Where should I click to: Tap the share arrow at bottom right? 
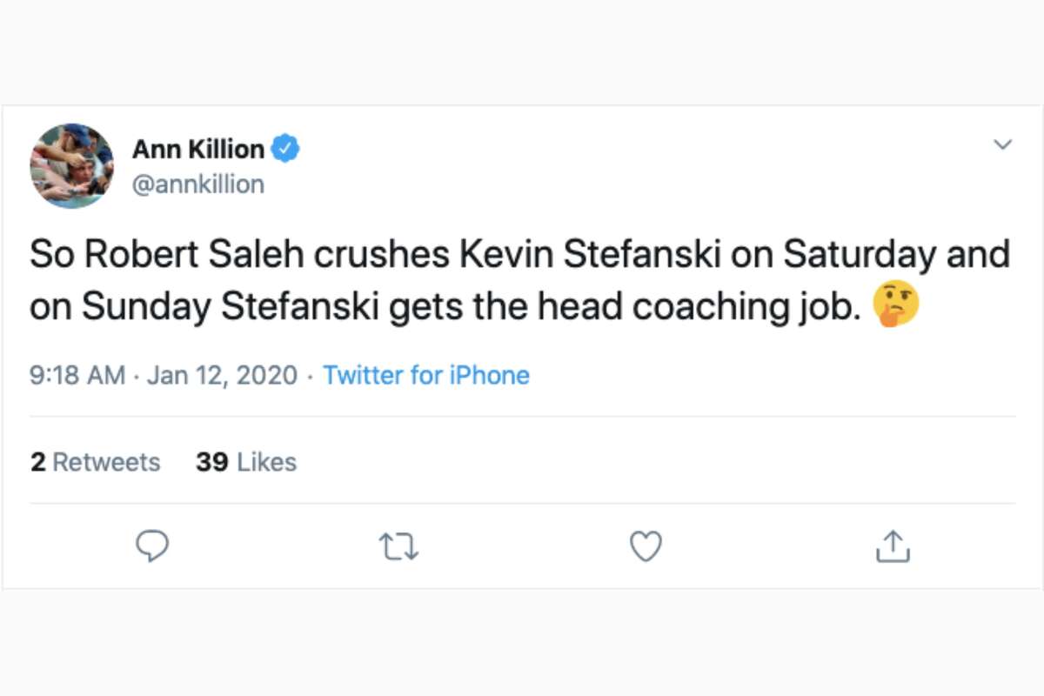(892, 546)
